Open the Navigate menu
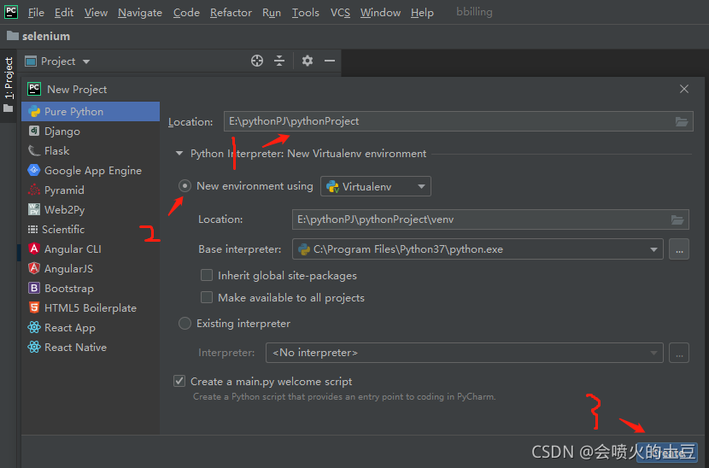Viewport: 709px width, 468px height. [x=140, y=13]
